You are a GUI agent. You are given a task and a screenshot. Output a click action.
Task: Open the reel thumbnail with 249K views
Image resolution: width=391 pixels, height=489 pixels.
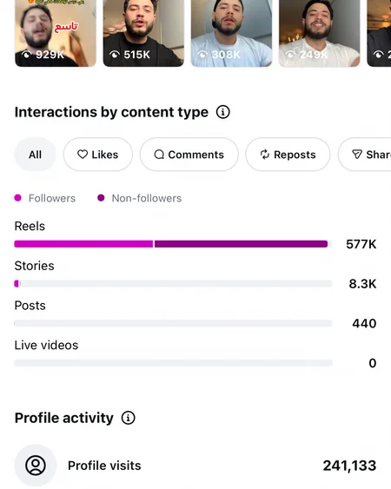[319, 33]
